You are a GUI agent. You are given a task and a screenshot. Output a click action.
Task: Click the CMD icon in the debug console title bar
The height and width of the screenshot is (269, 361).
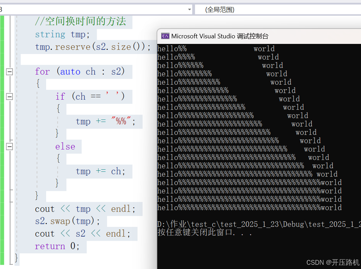pos(165,36)
